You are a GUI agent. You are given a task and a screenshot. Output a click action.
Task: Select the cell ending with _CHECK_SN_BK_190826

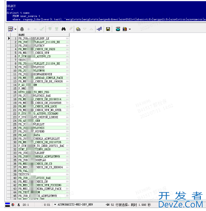pyautogui.click(x=42, y=81)
